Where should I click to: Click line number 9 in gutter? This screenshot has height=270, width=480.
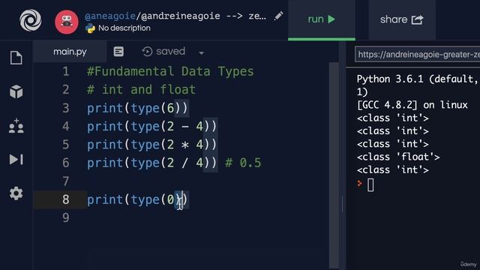(x=66, y=217)
